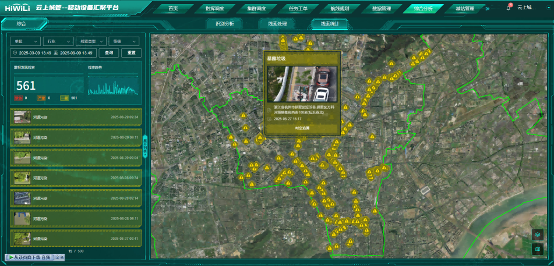Open the 行业 dropdown
Screen dimensions: 554x266
pyautogui.click(x=58, y=41)
